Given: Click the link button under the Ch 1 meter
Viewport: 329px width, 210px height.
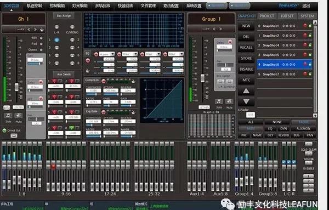Looking at the screenshot, I should tap(7, 107).
